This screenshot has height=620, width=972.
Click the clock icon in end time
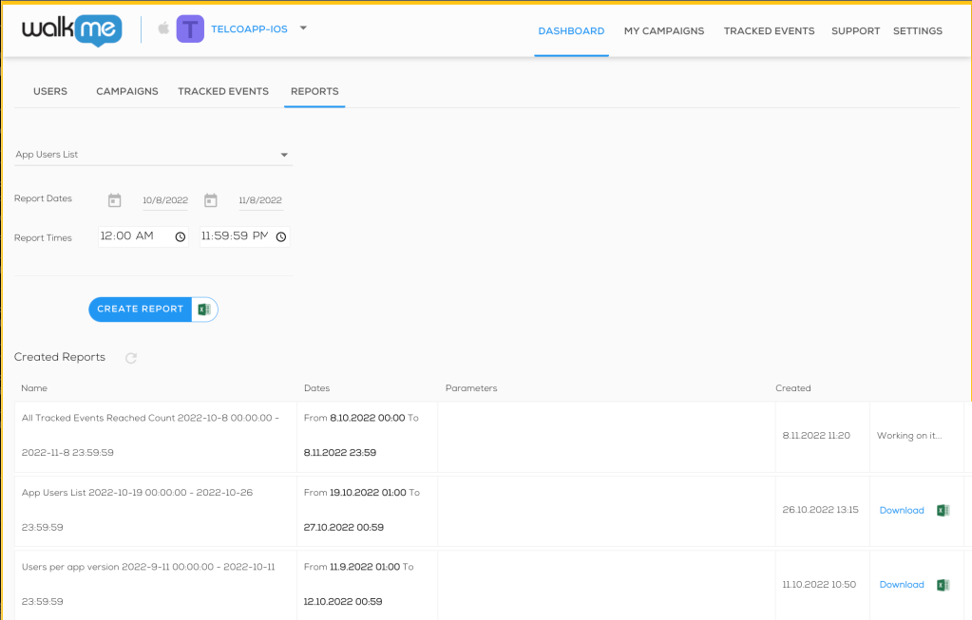tap(281, 236)
